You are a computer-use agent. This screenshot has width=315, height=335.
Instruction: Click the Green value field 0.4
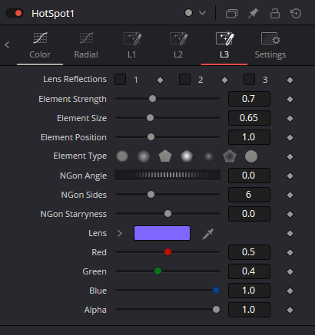[249, 271]
